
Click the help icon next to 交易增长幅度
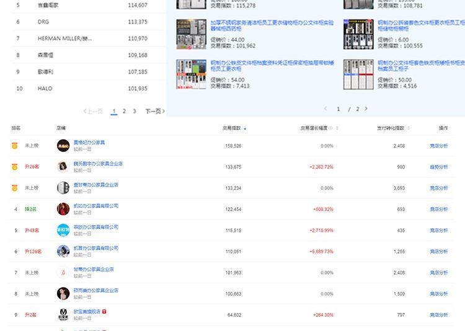coord(330,128)
